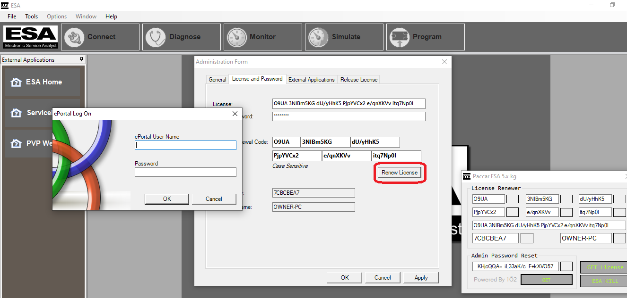Launch the Simulate tool
The image size is (627, 298).
[x=344, y=37]
